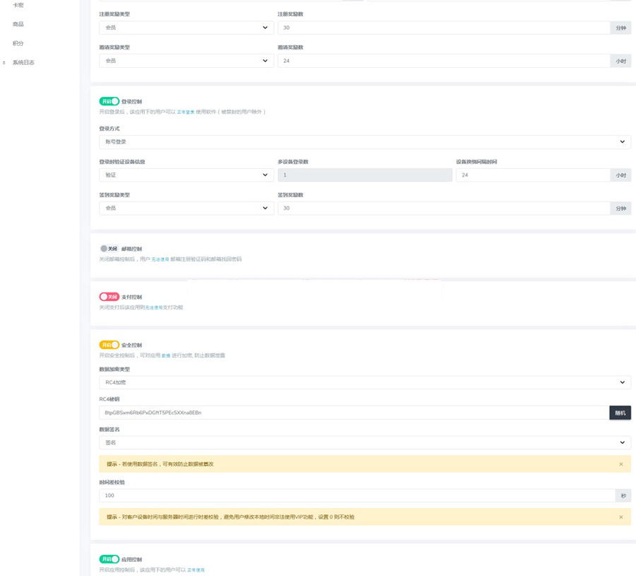636x576 pixels.
Task: Click the icon beside 系统日志
Action: click(x=4, y=63)
